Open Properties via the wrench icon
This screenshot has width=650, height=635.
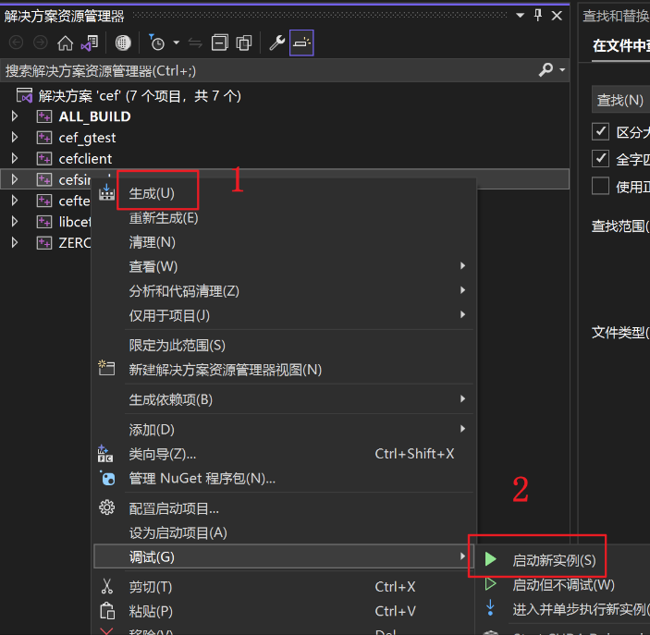click(x=276, y=43)
